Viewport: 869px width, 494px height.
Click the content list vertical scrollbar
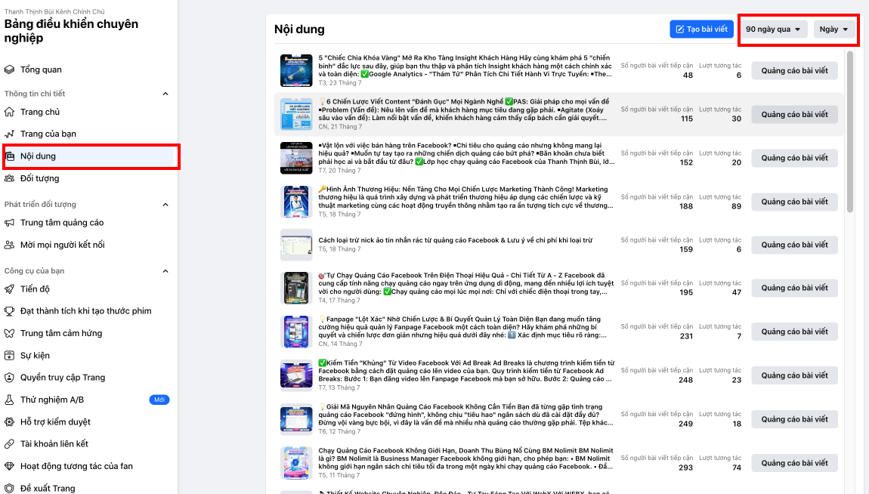(x=849, y=131)
